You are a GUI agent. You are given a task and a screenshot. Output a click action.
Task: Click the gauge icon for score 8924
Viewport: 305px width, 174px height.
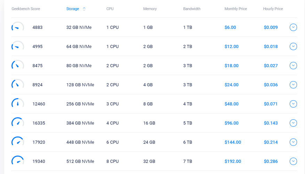click(18, 84)
